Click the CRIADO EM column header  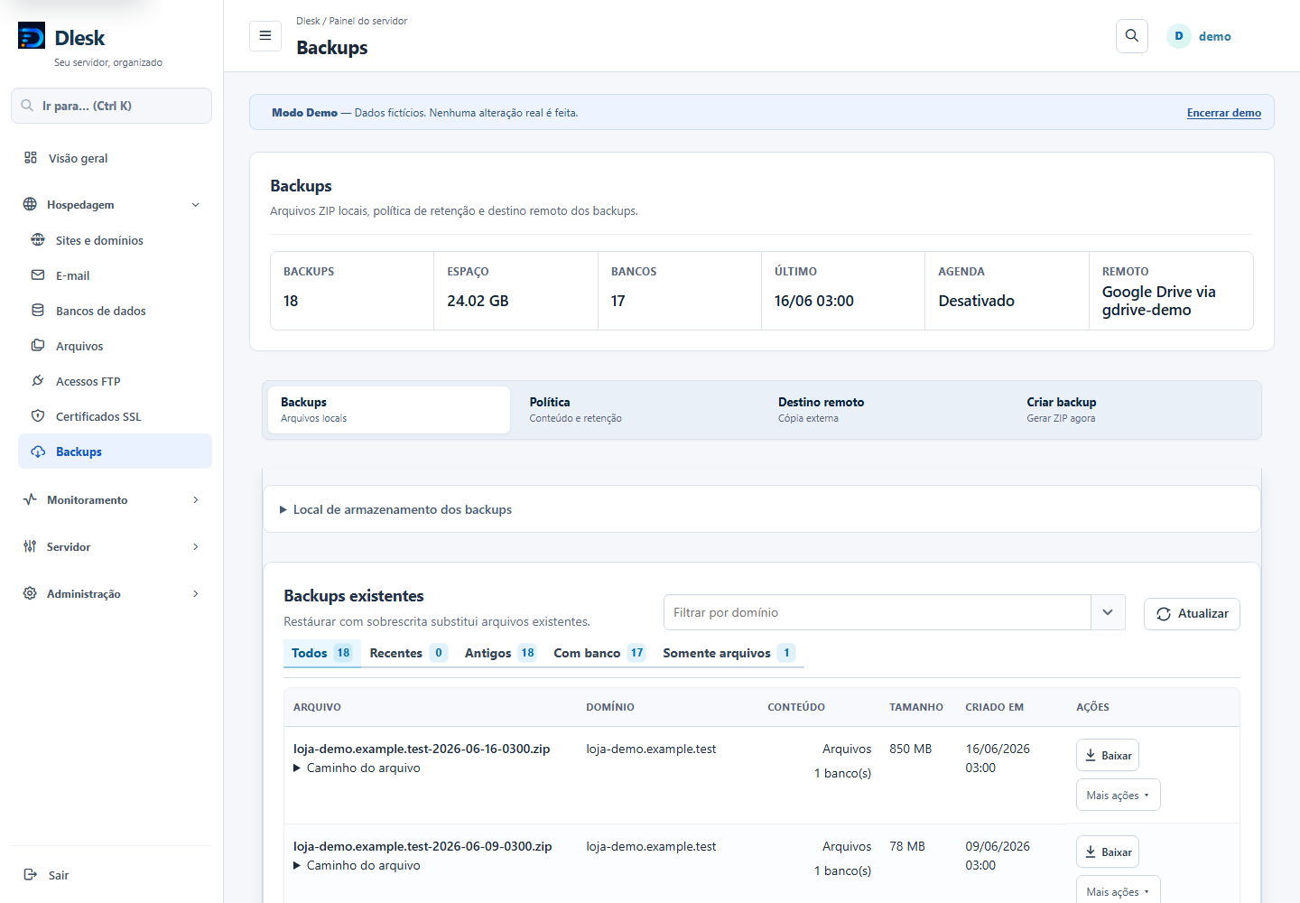point(994,707)
